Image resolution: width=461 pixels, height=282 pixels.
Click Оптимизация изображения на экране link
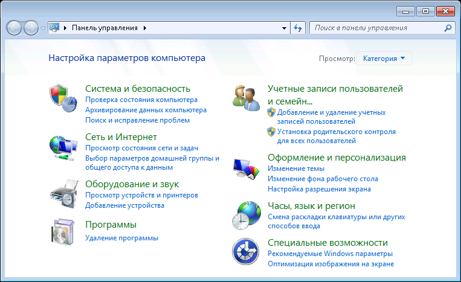coord(330,264)
